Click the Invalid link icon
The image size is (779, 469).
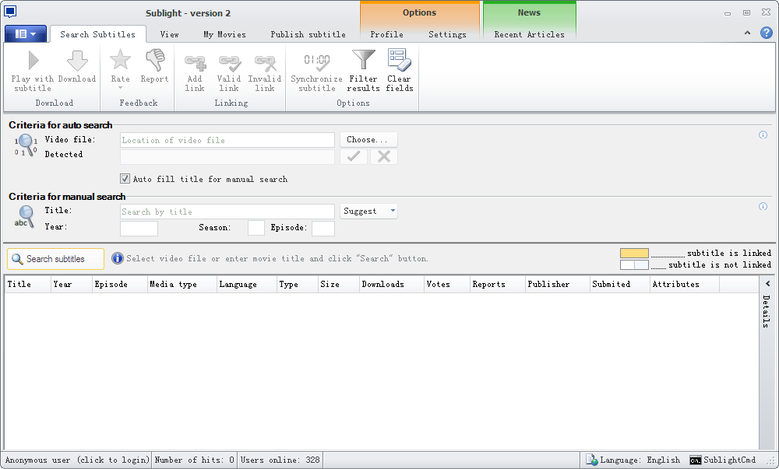(266, 63)
